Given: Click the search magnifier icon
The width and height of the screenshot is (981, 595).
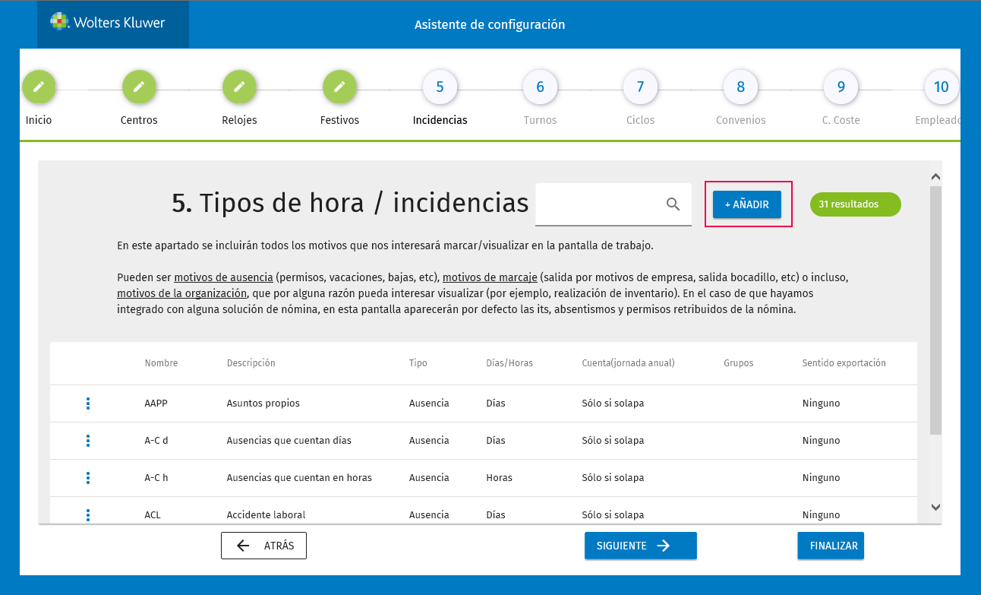Looking at the screenshot, I should [x=673, y=204].
